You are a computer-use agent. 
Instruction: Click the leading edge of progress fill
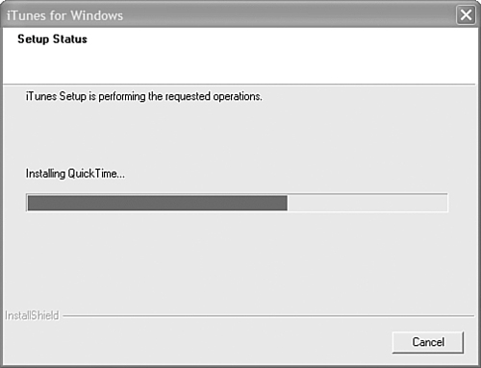point(287,203)
